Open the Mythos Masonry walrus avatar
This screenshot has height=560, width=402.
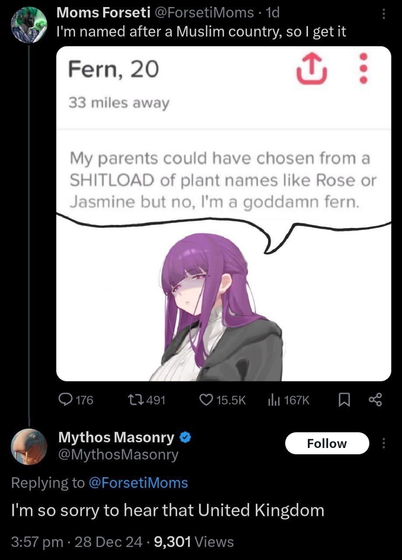point(29,447)
